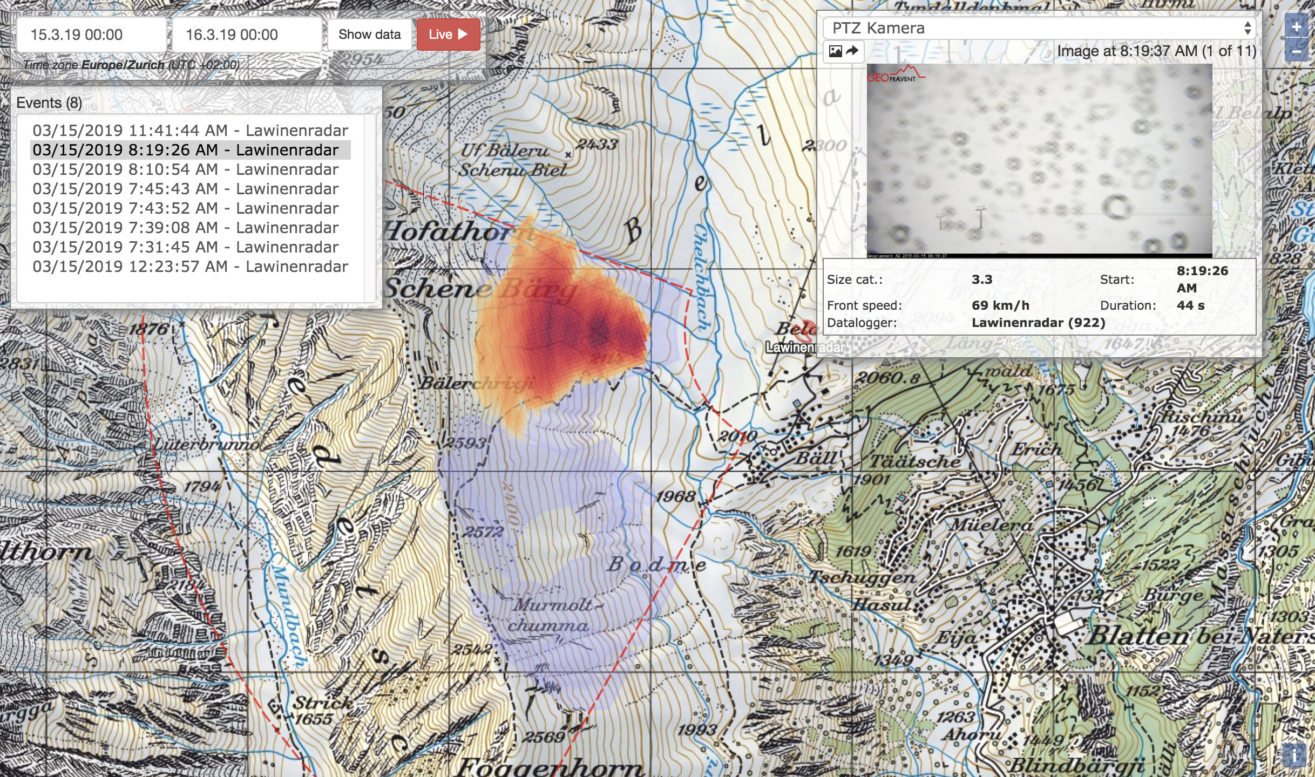Zoom out the map with the minus button
Screen dimensions: 1315x777
pos(1296,52)
